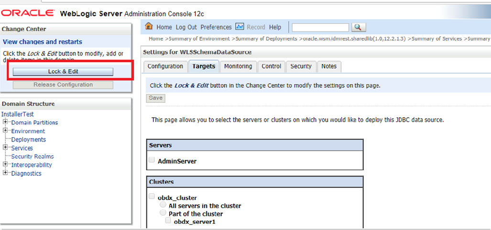
Task: Click the Clusters table header
Action: tap(254, 182)
